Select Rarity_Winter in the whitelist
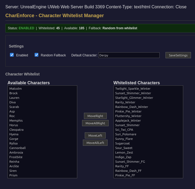The width and height of the screenshot is (195, 189). pyautogui.click(x=148, y=102)
